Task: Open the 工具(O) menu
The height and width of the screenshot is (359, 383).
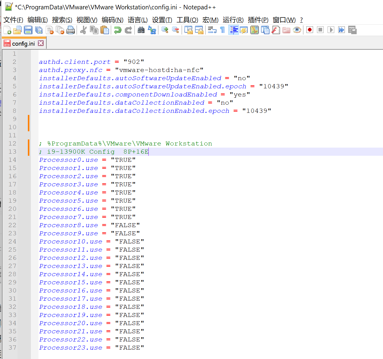Action: (x=187, y=20)
